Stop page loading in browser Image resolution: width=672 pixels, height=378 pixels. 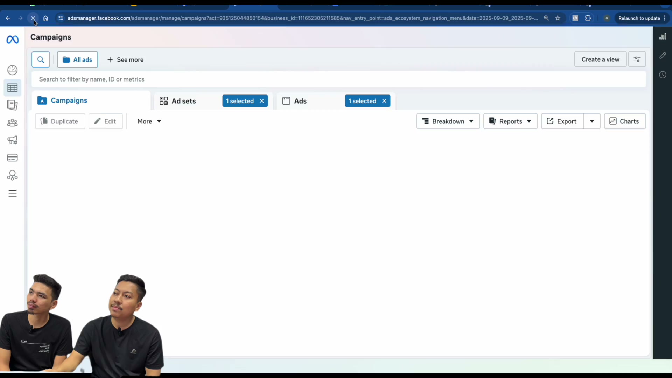click(x=33, y=18)
